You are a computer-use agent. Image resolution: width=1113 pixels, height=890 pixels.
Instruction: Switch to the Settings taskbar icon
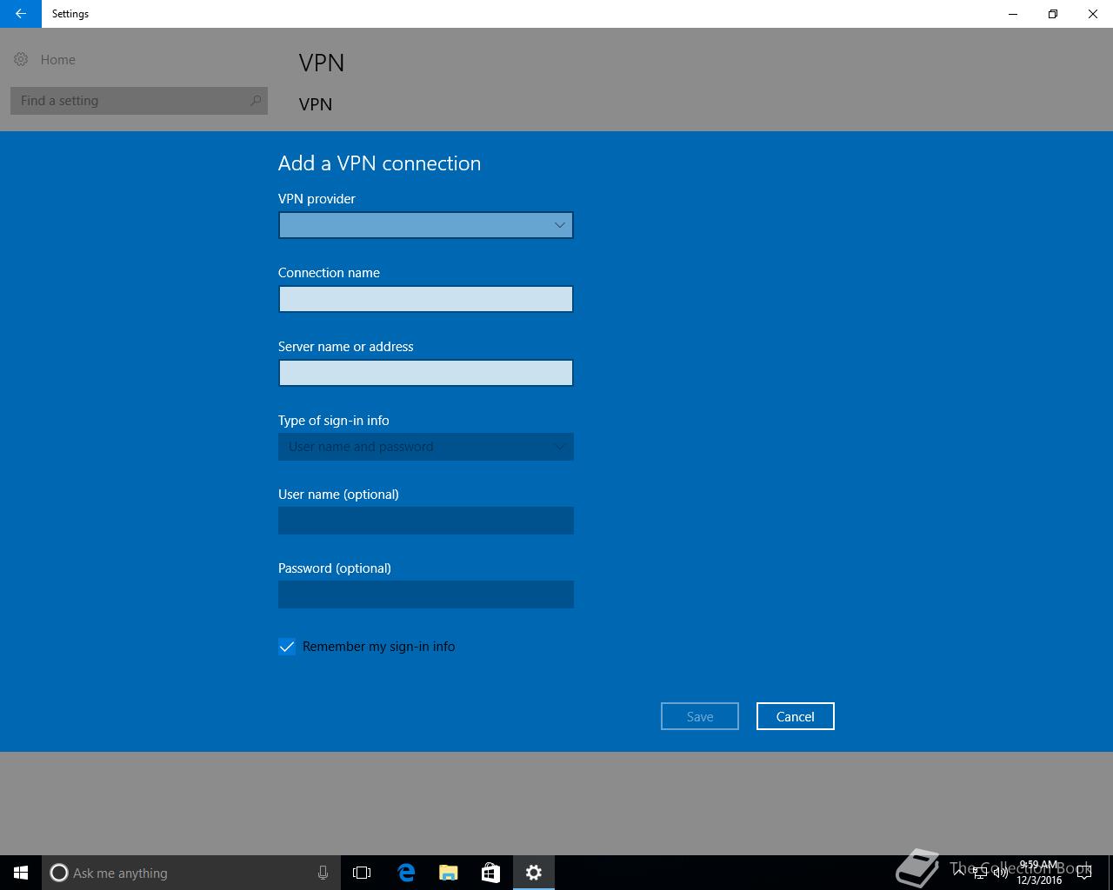(533, 873)
